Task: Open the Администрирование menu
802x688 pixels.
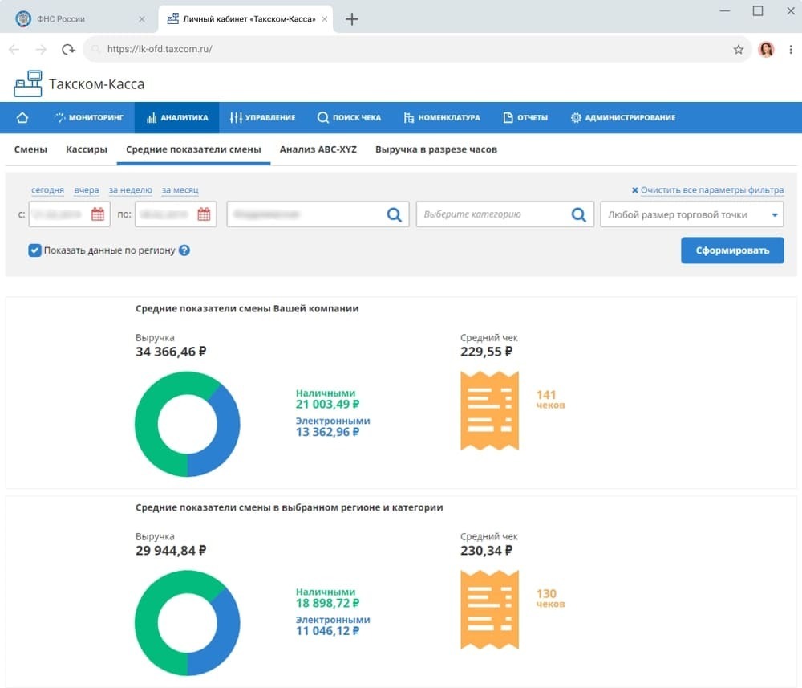Action: pyautogui.click(x=623, y=118)
